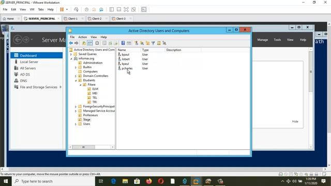
Task: Open the VMware VM menu
Action: [32, 9]
